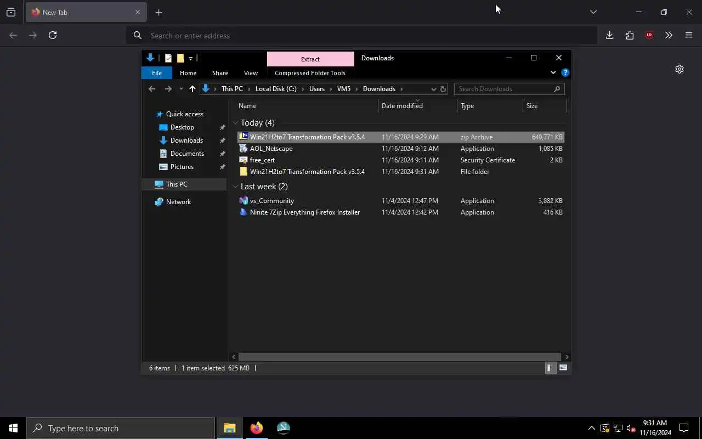The image size is (702, 439).
Task: Select the AOL_Netscape file name
Action: point(271,149)
